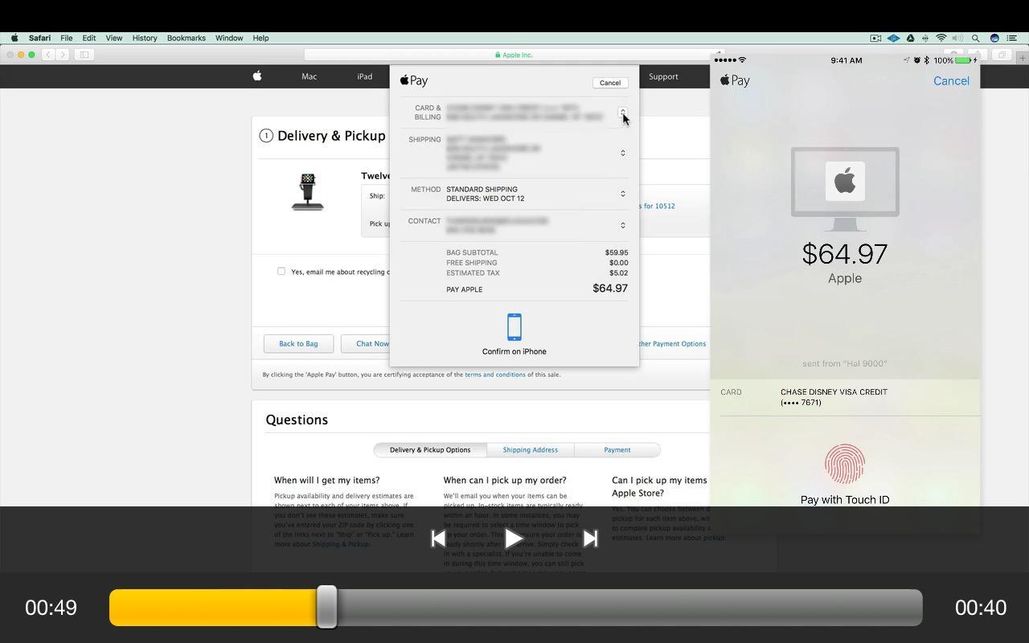Expand the Card & Billing selector
1029x643 pixels.
[622, 113]
